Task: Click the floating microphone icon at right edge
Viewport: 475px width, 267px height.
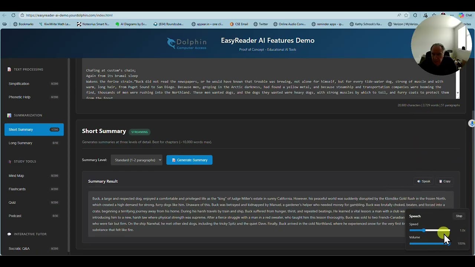Action: 471,123
